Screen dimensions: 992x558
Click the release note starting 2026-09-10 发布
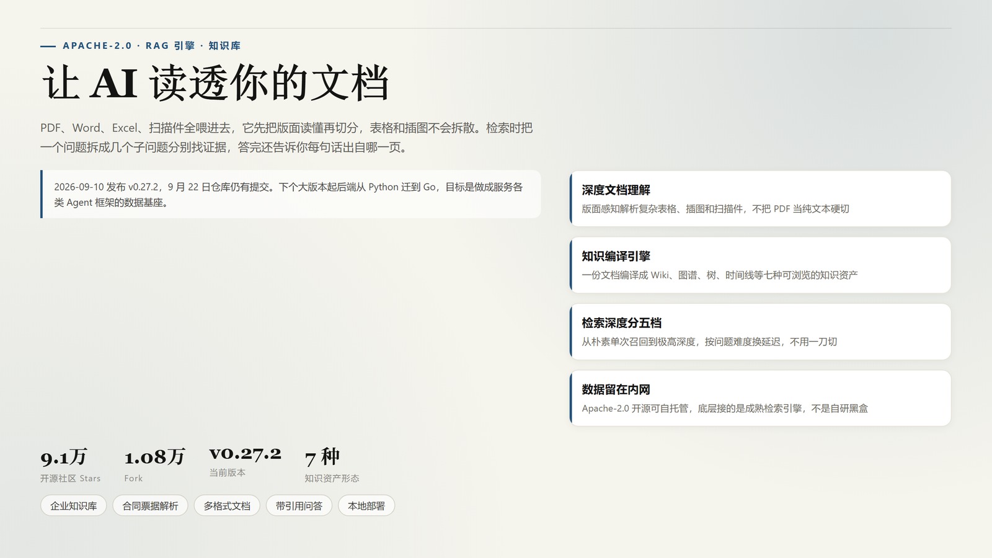coord(291,195)
